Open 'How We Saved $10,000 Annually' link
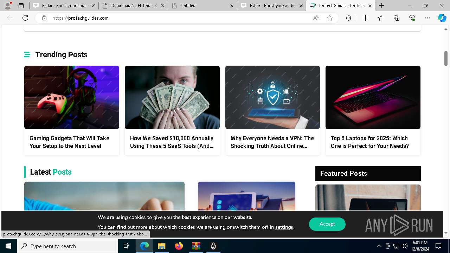The width and height of the screenshot is (450, 253). tap(172, 142)
